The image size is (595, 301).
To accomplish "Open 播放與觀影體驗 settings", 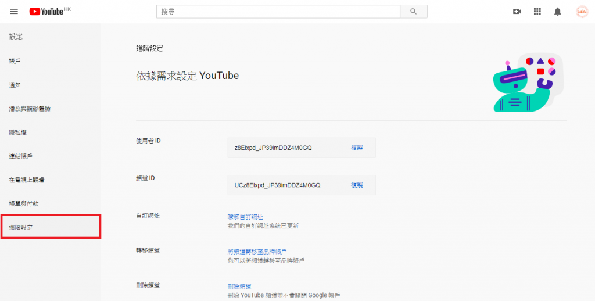I will tap(30, 109).
